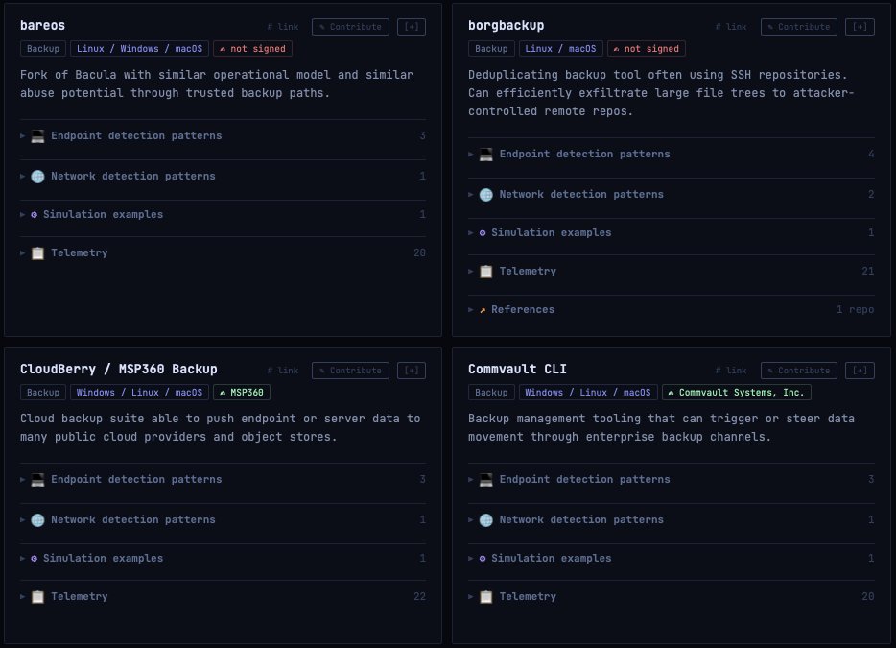Click the bareos card title
Screen dimensions: 896x648
[x=43, y=26]
